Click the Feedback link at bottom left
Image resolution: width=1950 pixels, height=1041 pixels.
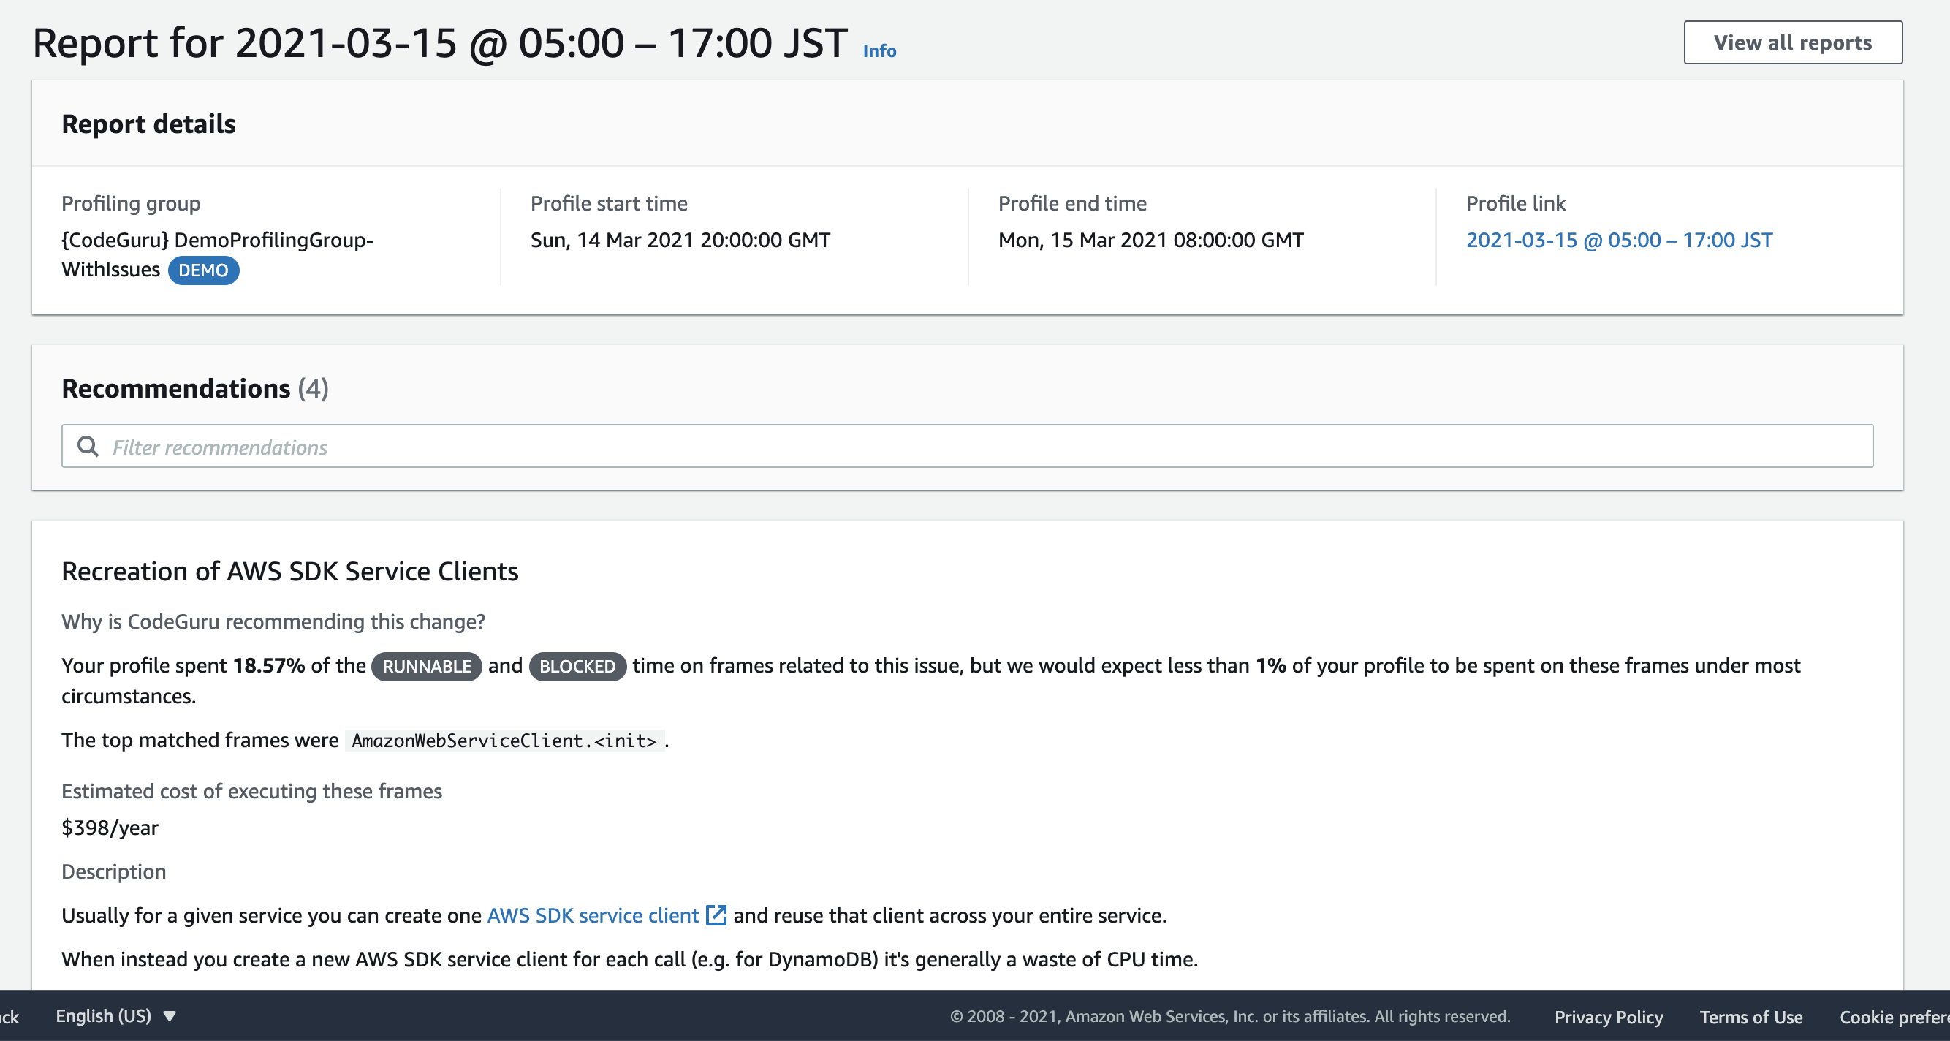10,1017
